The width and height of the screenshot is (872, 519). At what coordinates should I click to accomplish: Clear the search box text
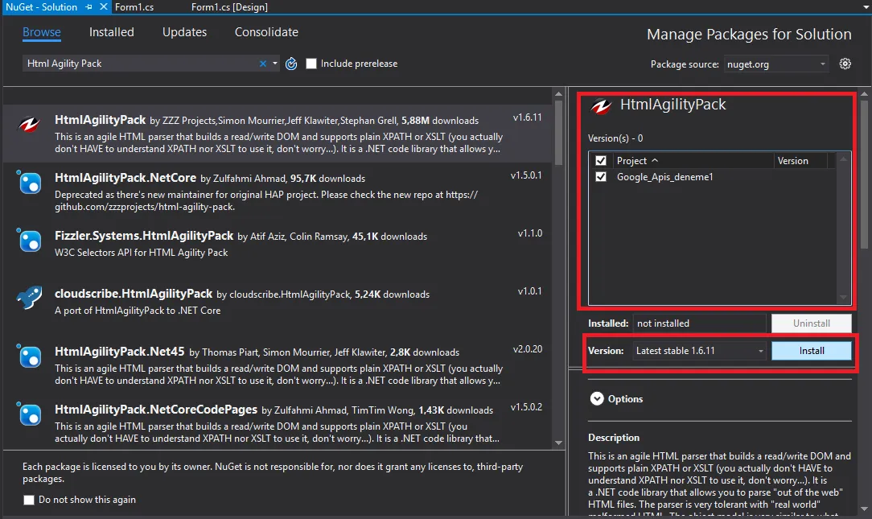tap(263, 64)
